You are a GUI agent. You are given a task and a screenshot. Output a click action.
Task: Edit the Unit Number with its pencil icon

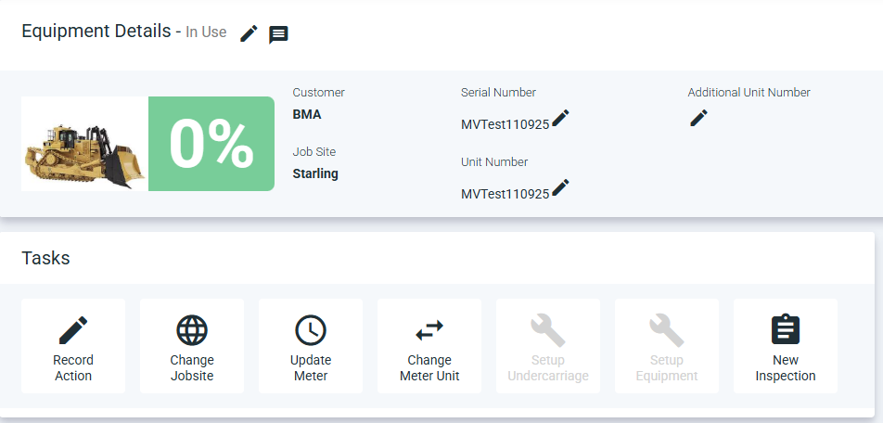click(x=560, y=187)
